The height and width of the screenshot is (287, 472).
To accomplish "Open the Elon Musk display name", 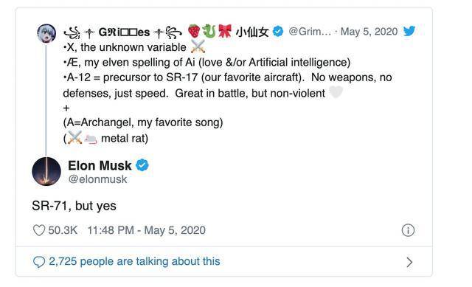I will click(x=100, y=165).
